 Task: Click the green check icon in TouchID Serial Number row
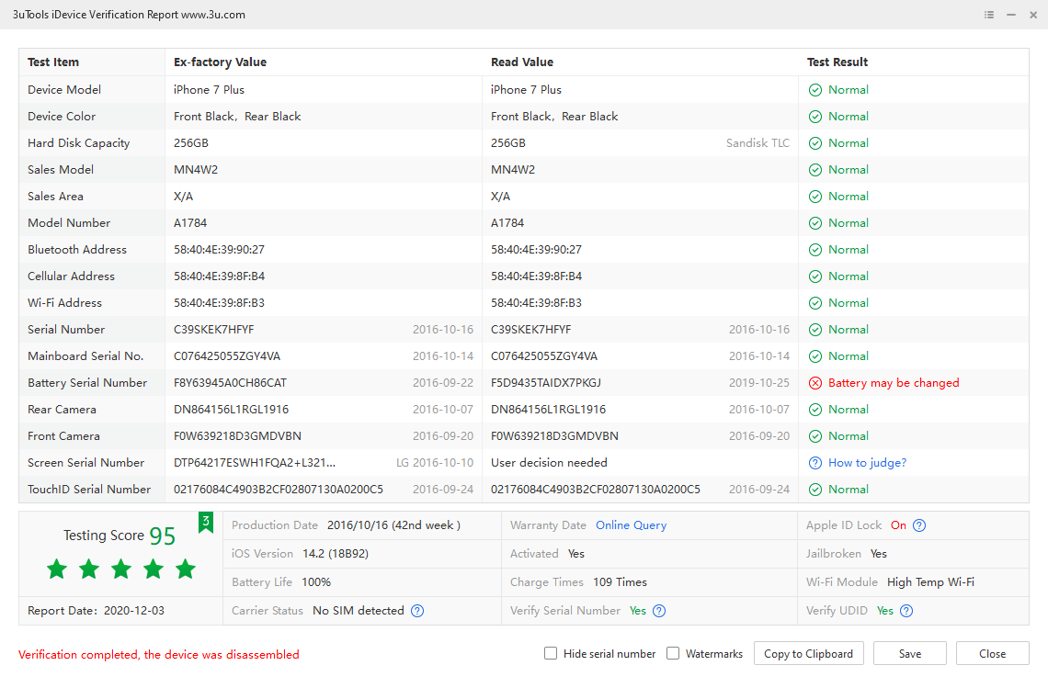coord(815,490)
